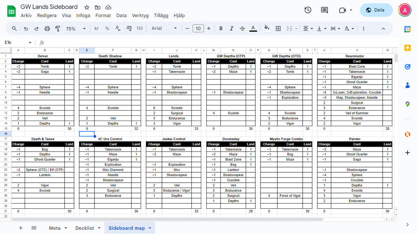Image resolution: width=417 pixels, height=234 pixels.
Task: Click the Dela share button
Action: [376, 10]
